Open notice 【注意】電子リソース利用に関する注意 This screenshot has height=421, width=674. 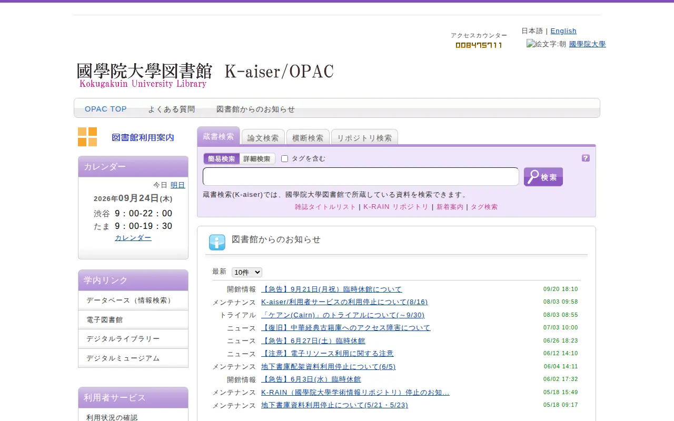click(328, 354)
